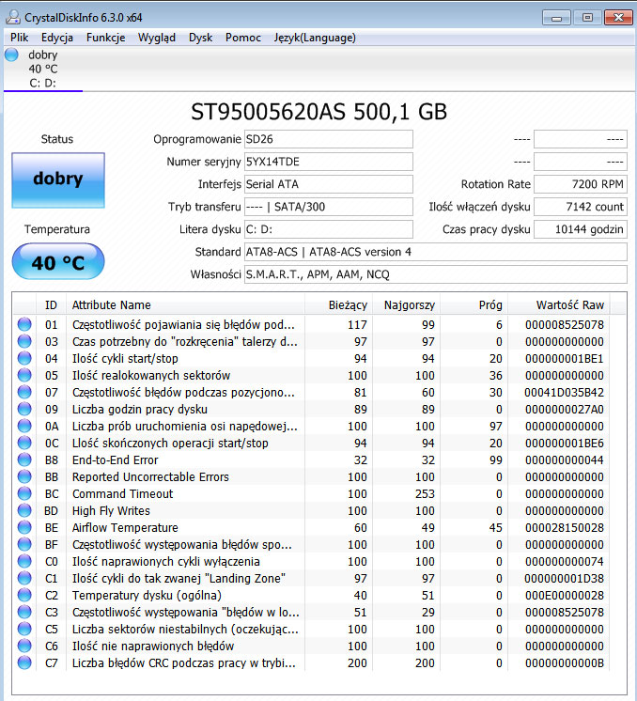The height and width of the screenshot is (701, 637).
Task: Click status orb for attribute C5
Action: click(x=24, y=629)
